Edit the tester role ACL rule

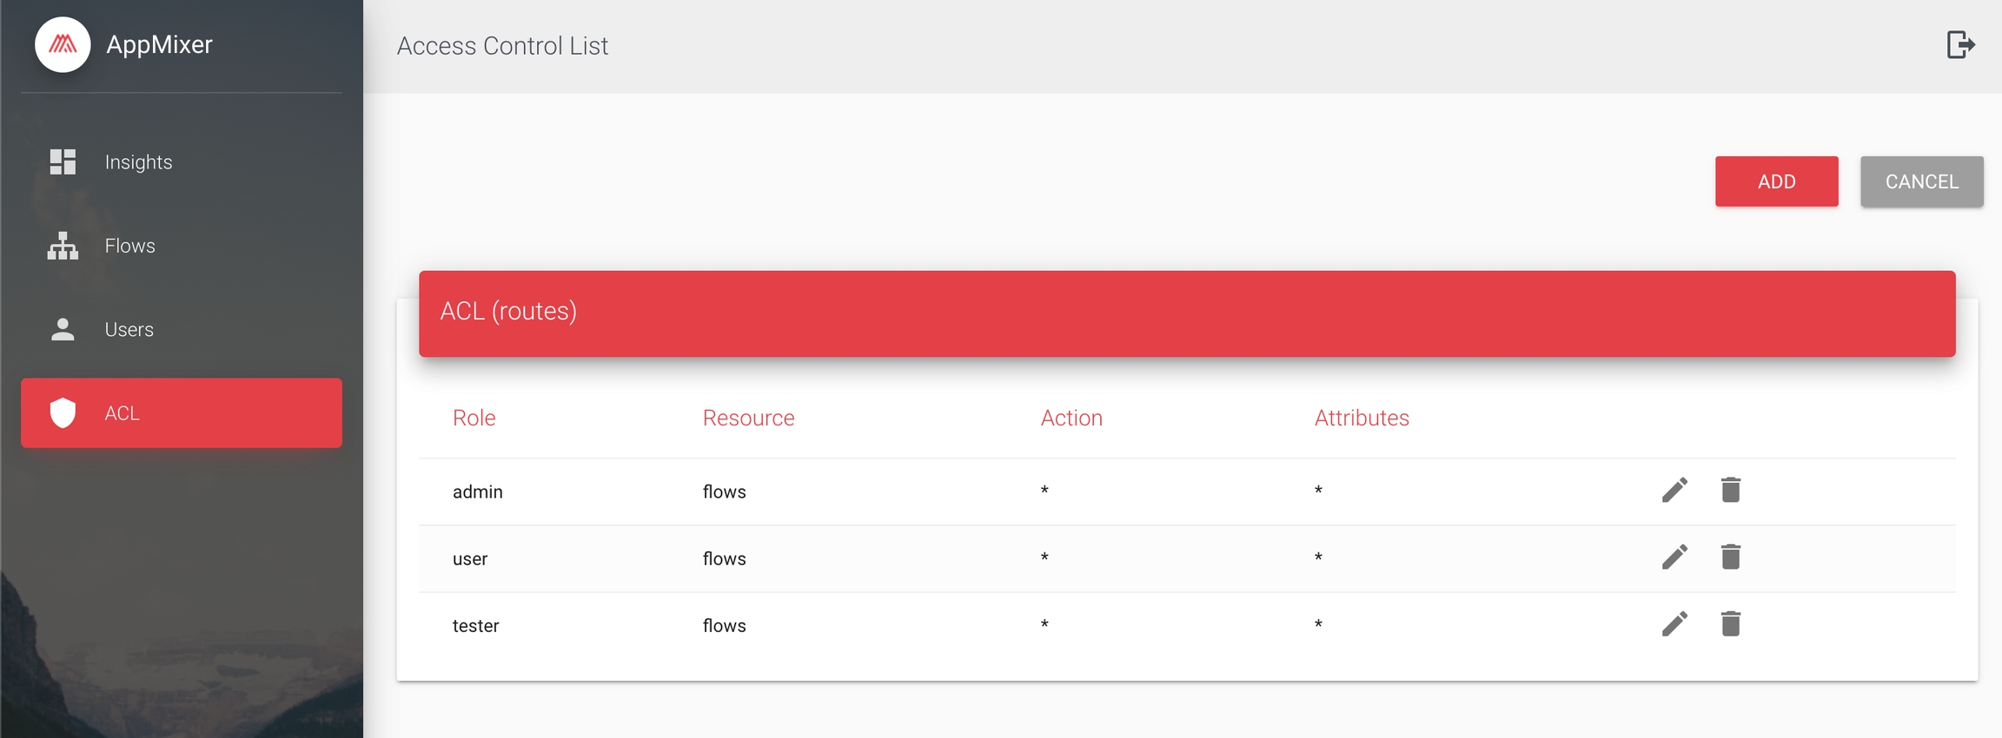tap(1674, 624)
